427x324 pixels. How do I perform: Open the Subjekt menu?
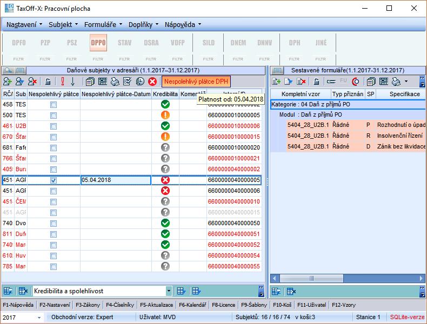click(x=63, y=24)
